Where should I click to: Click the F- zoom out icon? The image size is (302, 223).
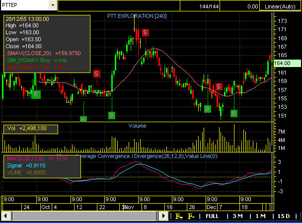point(191,216)
